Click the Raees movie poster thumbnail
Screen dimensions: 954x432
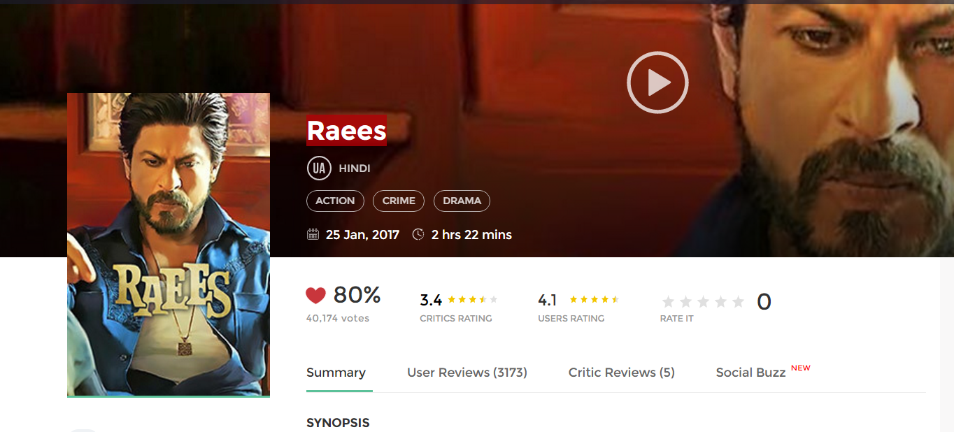pyautogui.click(x=169, y=245)
